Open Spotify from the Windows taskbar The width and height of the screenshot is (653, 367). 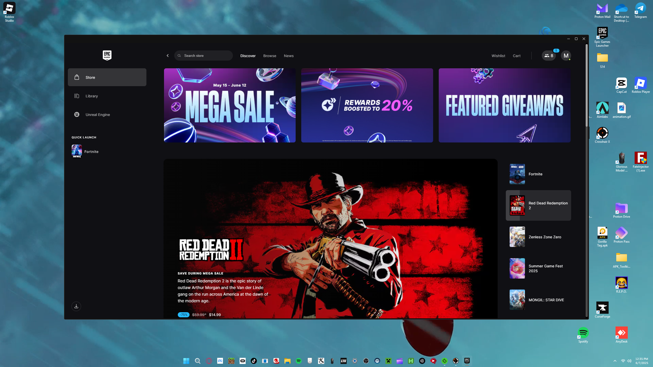(298, 361)
